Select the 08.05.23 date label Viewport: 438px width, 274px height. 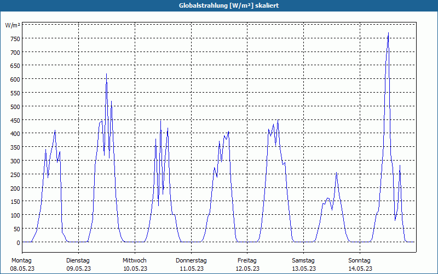pos(22,269)
